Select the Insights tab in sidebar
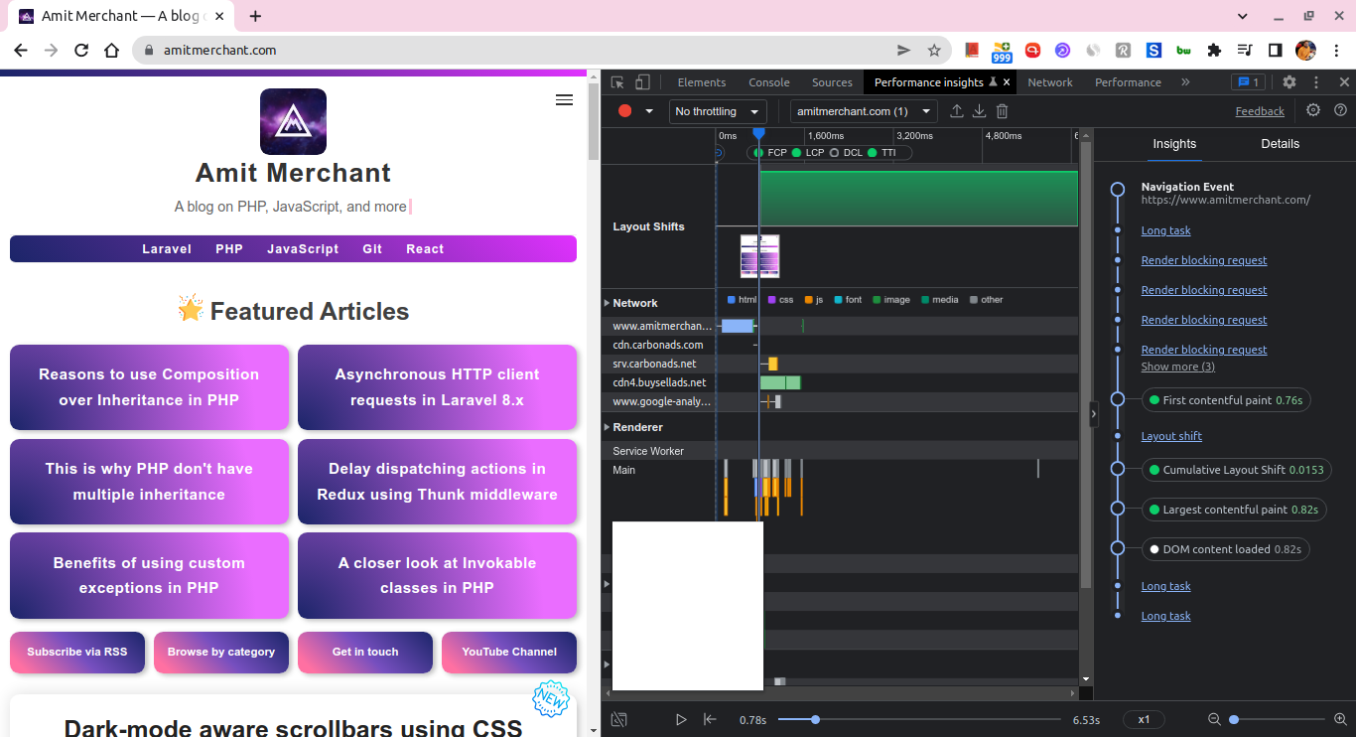The image size is (1356, 737). click(x=1174, y=144)
